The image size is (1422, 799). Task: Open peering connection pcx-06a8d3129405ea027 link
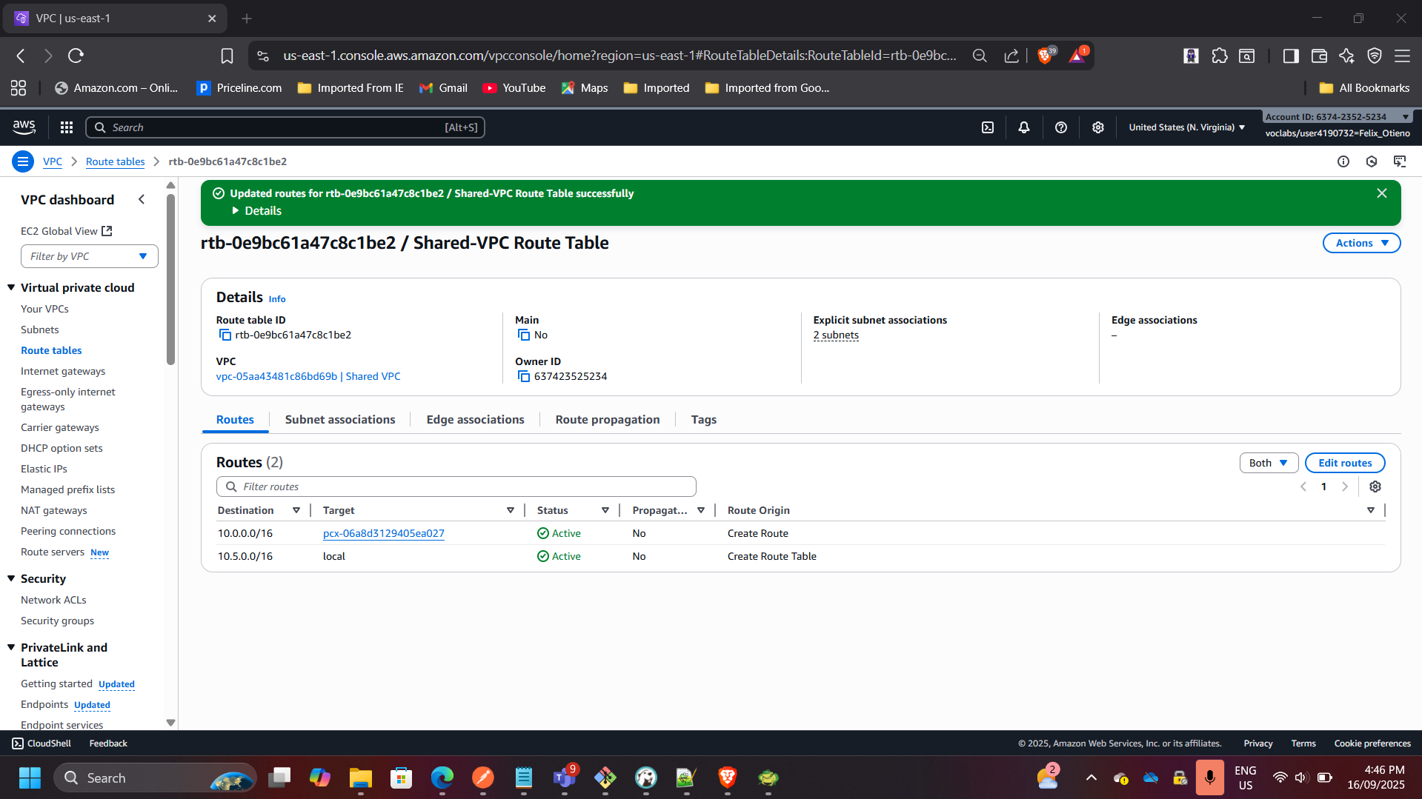click(383, 534)
